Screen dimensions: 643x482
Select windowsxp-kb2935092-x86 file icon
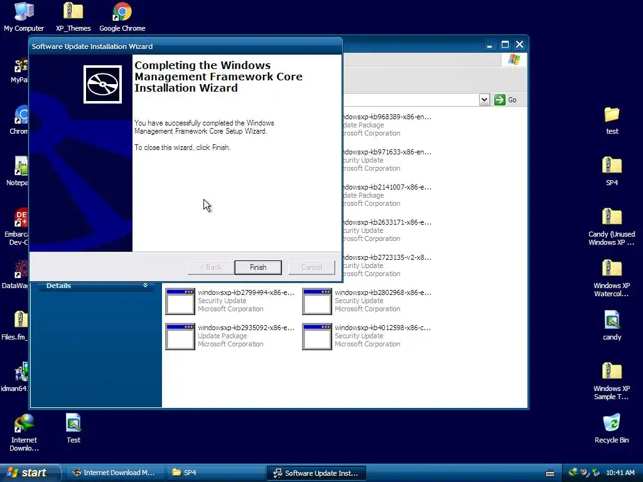[180, 336]
